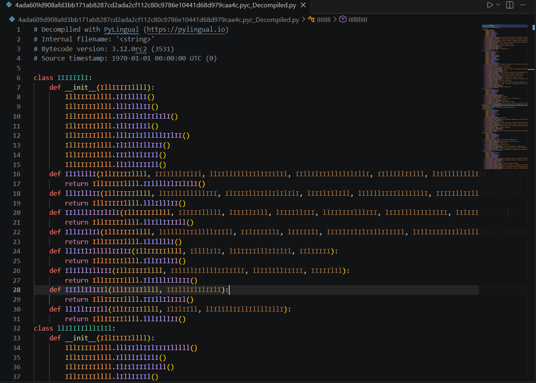Viewport: 536px width, 383px height.
Task: Click the class keyword on line 32
Action: pos(43,328)
